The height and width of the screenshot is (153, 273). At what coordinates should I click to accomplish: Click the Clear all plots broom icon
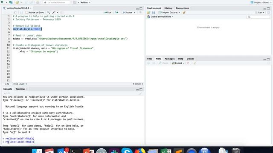[x=195, y=63]
